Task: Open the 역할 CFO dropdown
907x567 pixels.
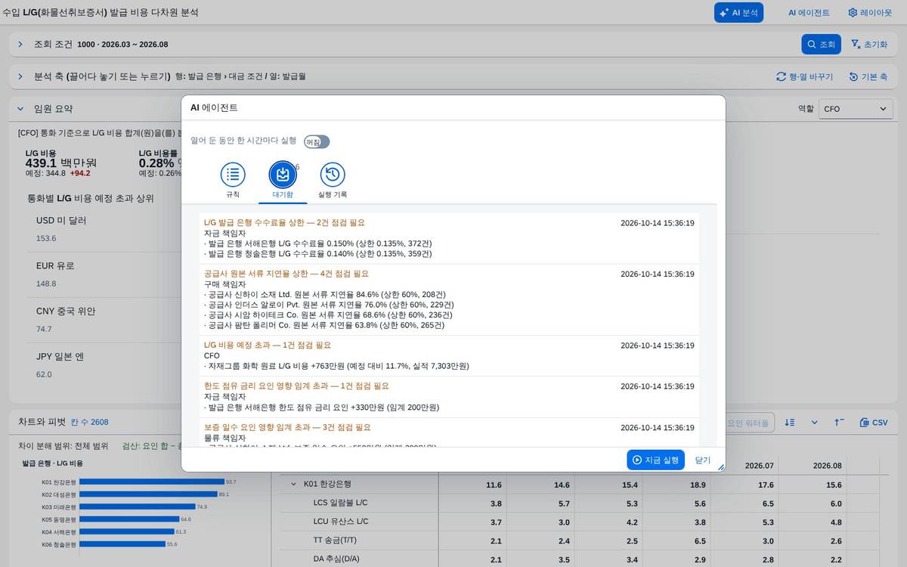Action: (856, 109)
